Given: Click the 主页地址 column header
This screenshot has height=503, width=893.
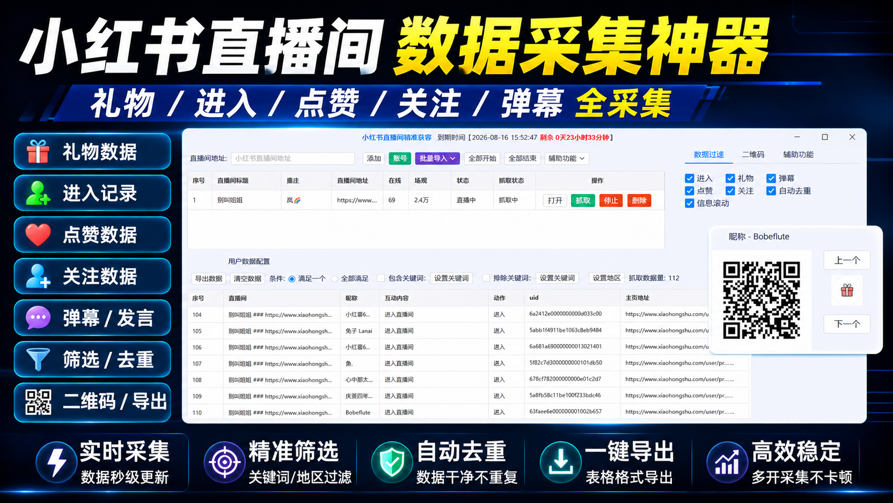Looking at the screenshot, I should 637,298.
